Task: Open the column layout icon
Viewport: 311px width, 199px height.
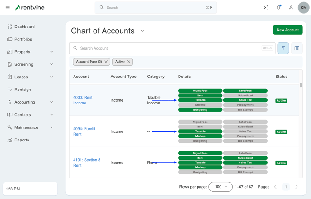Action: point(297,48)
